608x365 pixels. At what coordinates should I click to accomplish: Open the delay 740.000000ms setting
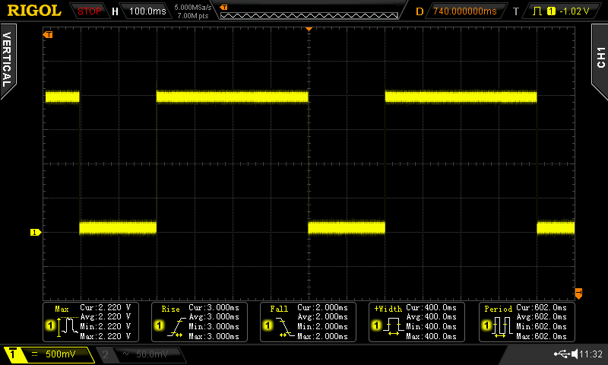click(x=464, y=11)
